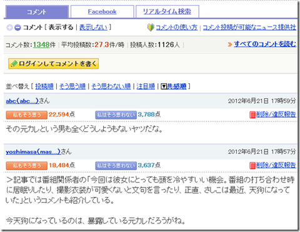300x232 pixels.
Task: Sort comments by そう思わない順
Action: (x=111, y=86)
